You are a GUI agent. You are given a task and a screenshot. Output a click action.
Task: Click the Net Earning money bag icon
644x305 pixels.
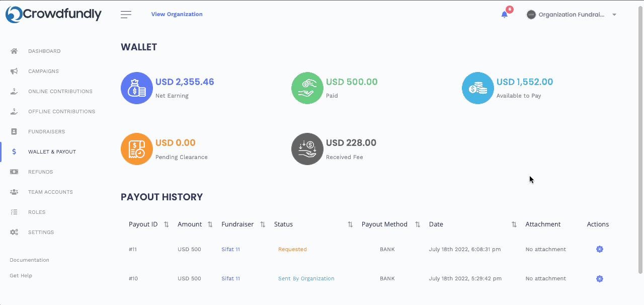click(x=137, y=88)
